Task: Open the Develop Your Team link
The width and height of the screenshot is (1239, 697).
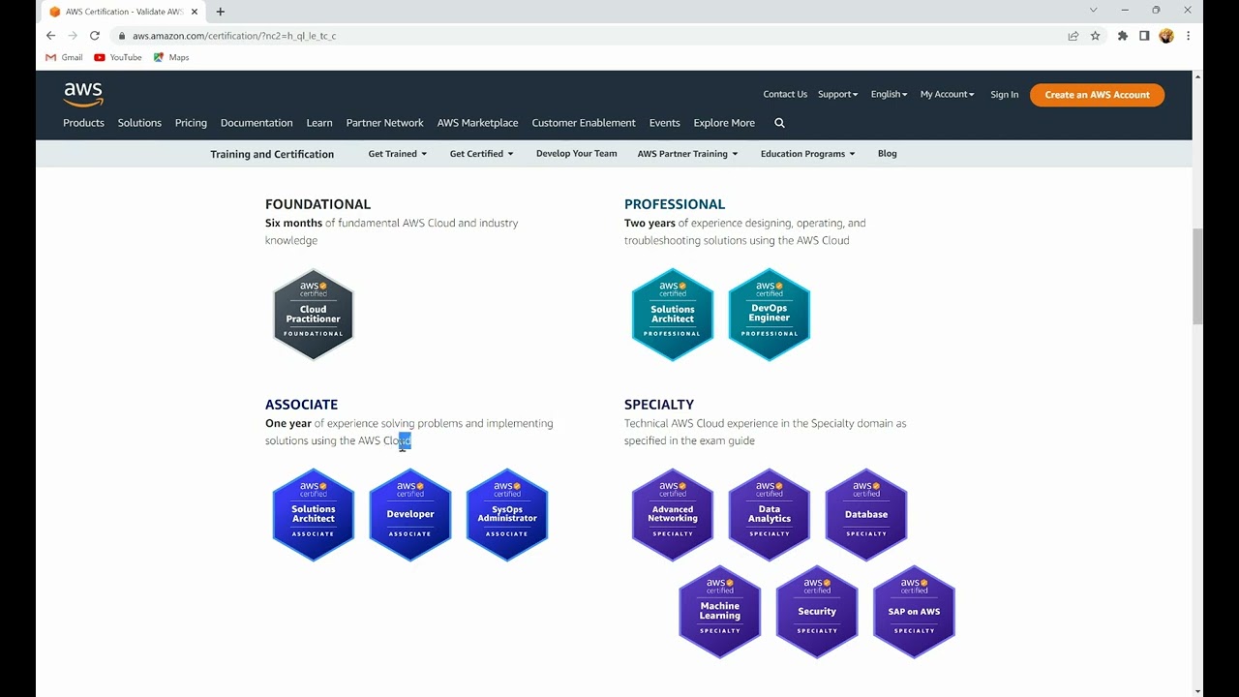Action: [x=576, y=154]
